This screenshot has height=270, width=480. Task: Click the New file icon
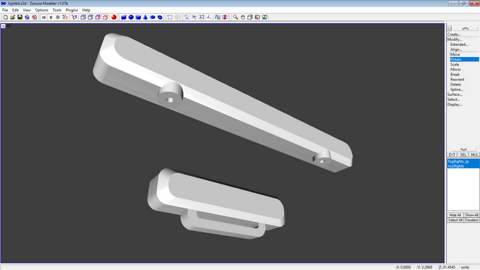[5, 17]
